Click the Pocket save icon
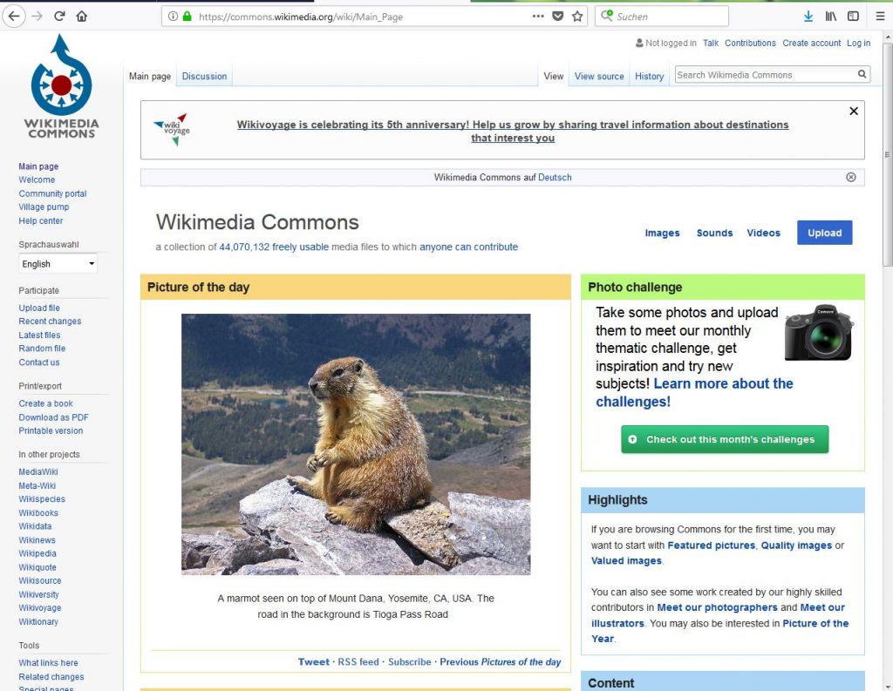 click(558, 17)
